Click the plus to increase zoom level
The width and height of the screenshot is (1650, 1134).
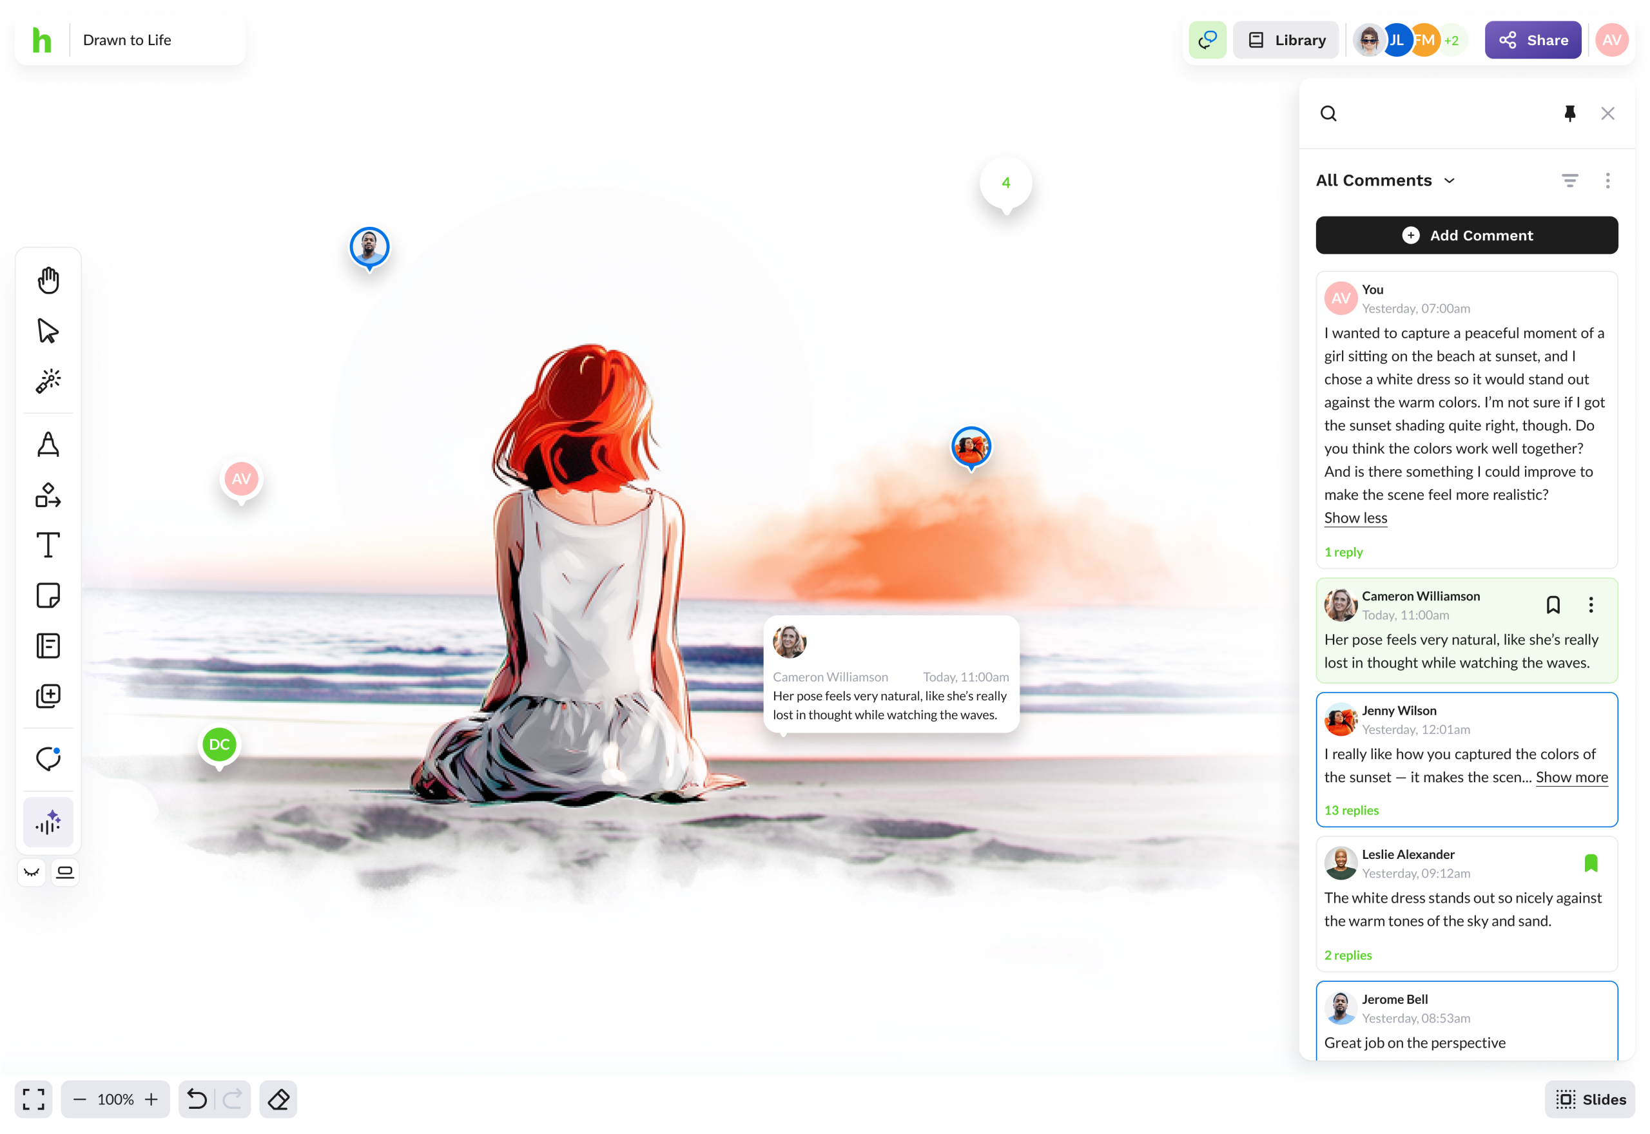click(151, 1099)
